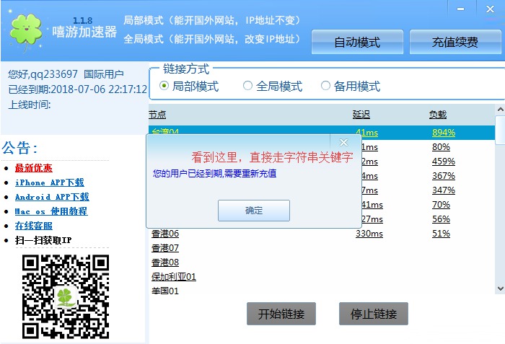The image size is (505, 344).
Task: Click the 367% load value
Action: 444,176
